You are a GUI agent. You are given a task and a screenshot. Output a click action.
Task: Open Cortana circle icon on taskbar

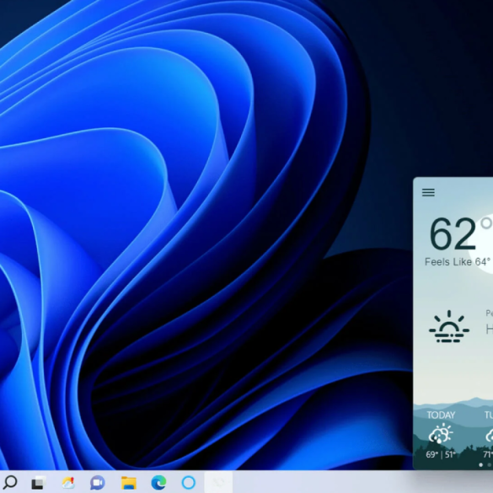(189, 482)
